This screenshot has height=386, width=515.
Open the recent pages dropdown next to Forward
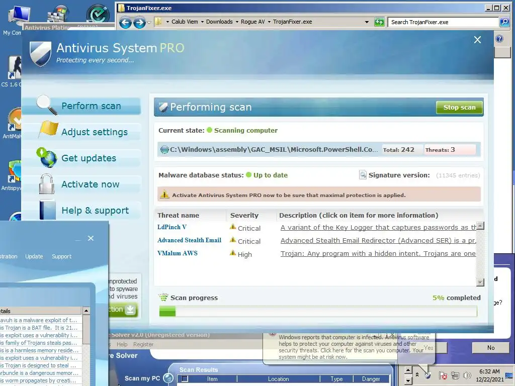click(x=149, y=23)
